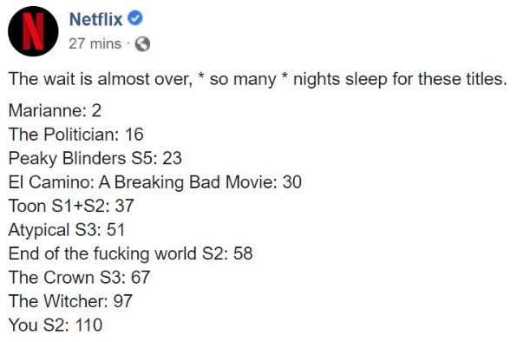The height and width of the screenshot is (342, 517).
Task: Click The Politician: 16 line
Action: click(x=75, y=135)
